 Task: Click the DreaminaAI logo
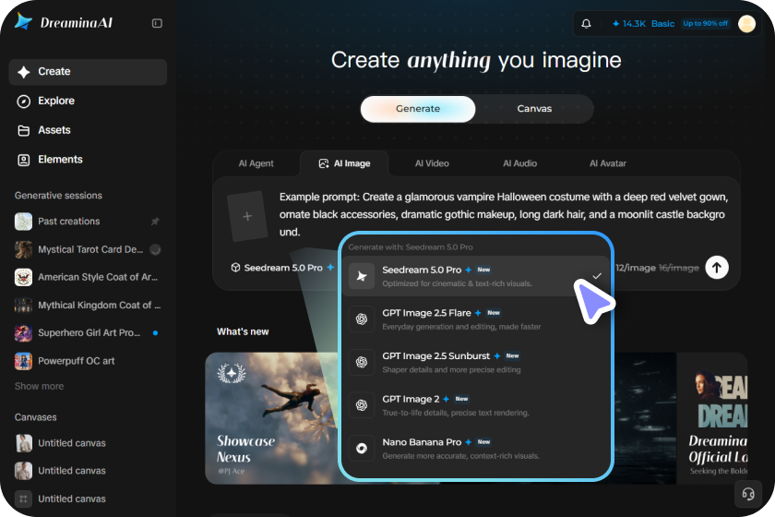(64, 22)
